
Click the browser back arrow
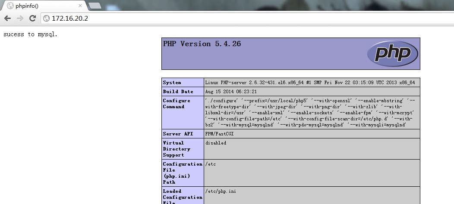[7, 18]
